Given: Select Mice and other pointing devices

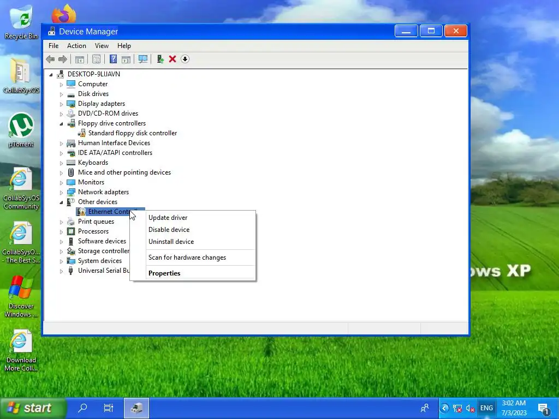Looking at the screenshot, I should pyautogui.click(x=124, y=172).
